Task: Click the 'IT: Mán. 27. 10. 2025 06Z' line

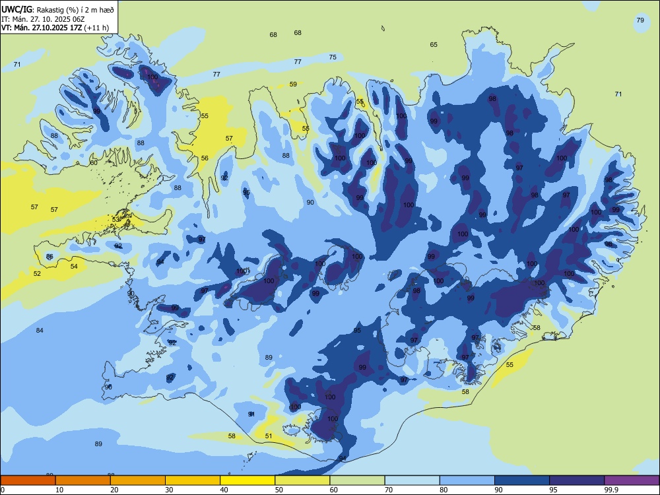Action: pos(43,19)
